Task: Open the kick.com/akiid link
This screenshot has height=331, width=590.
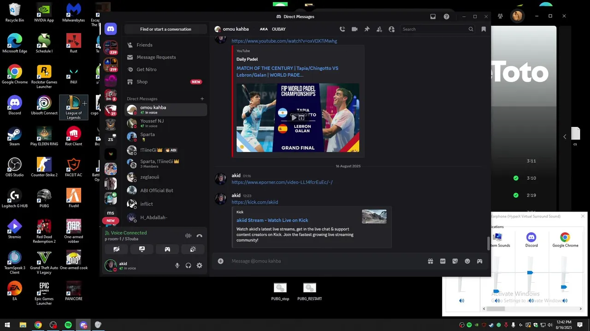Action: pos(255,202)
